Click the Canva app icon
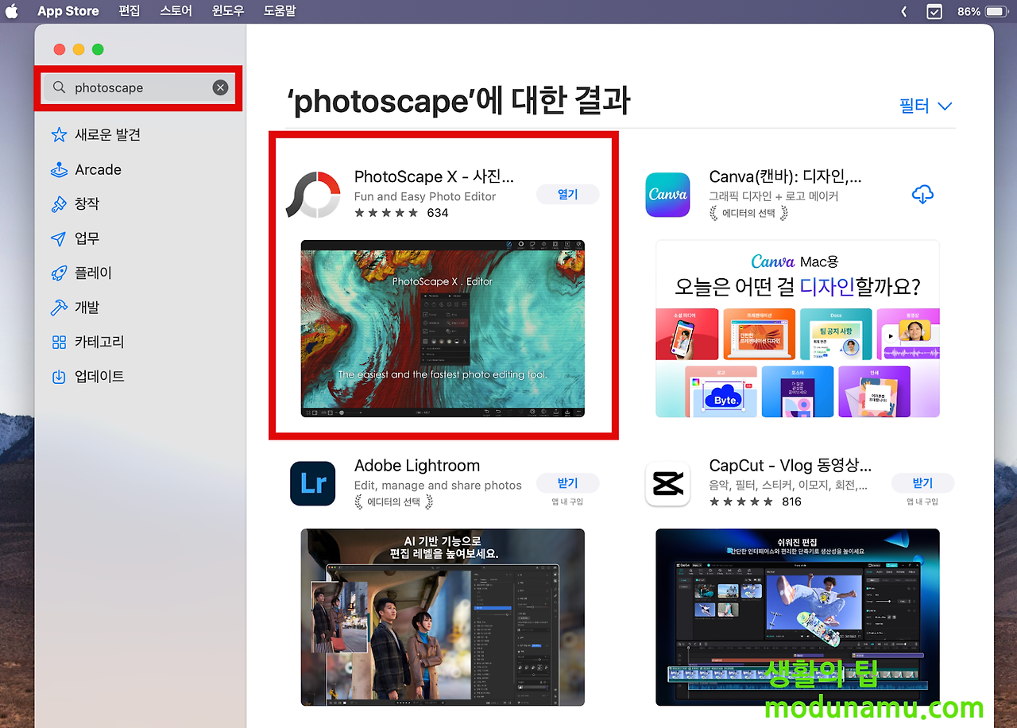 (x=667, y=194)
